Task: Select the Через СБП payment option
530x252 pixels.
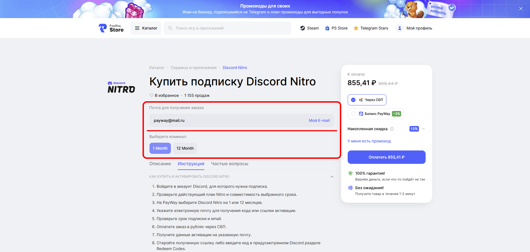Action: click(367, 100)
